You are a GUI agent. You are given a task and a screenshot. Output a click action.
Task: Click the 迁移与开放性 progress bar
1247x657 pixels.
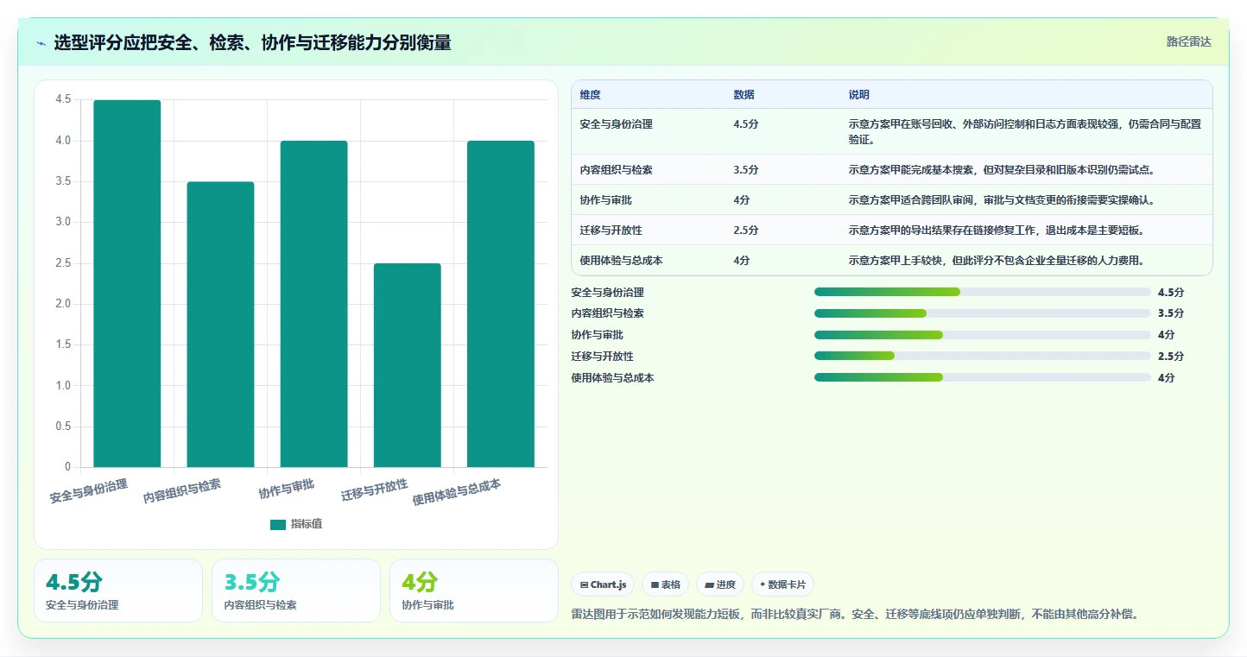coord(983,356)
